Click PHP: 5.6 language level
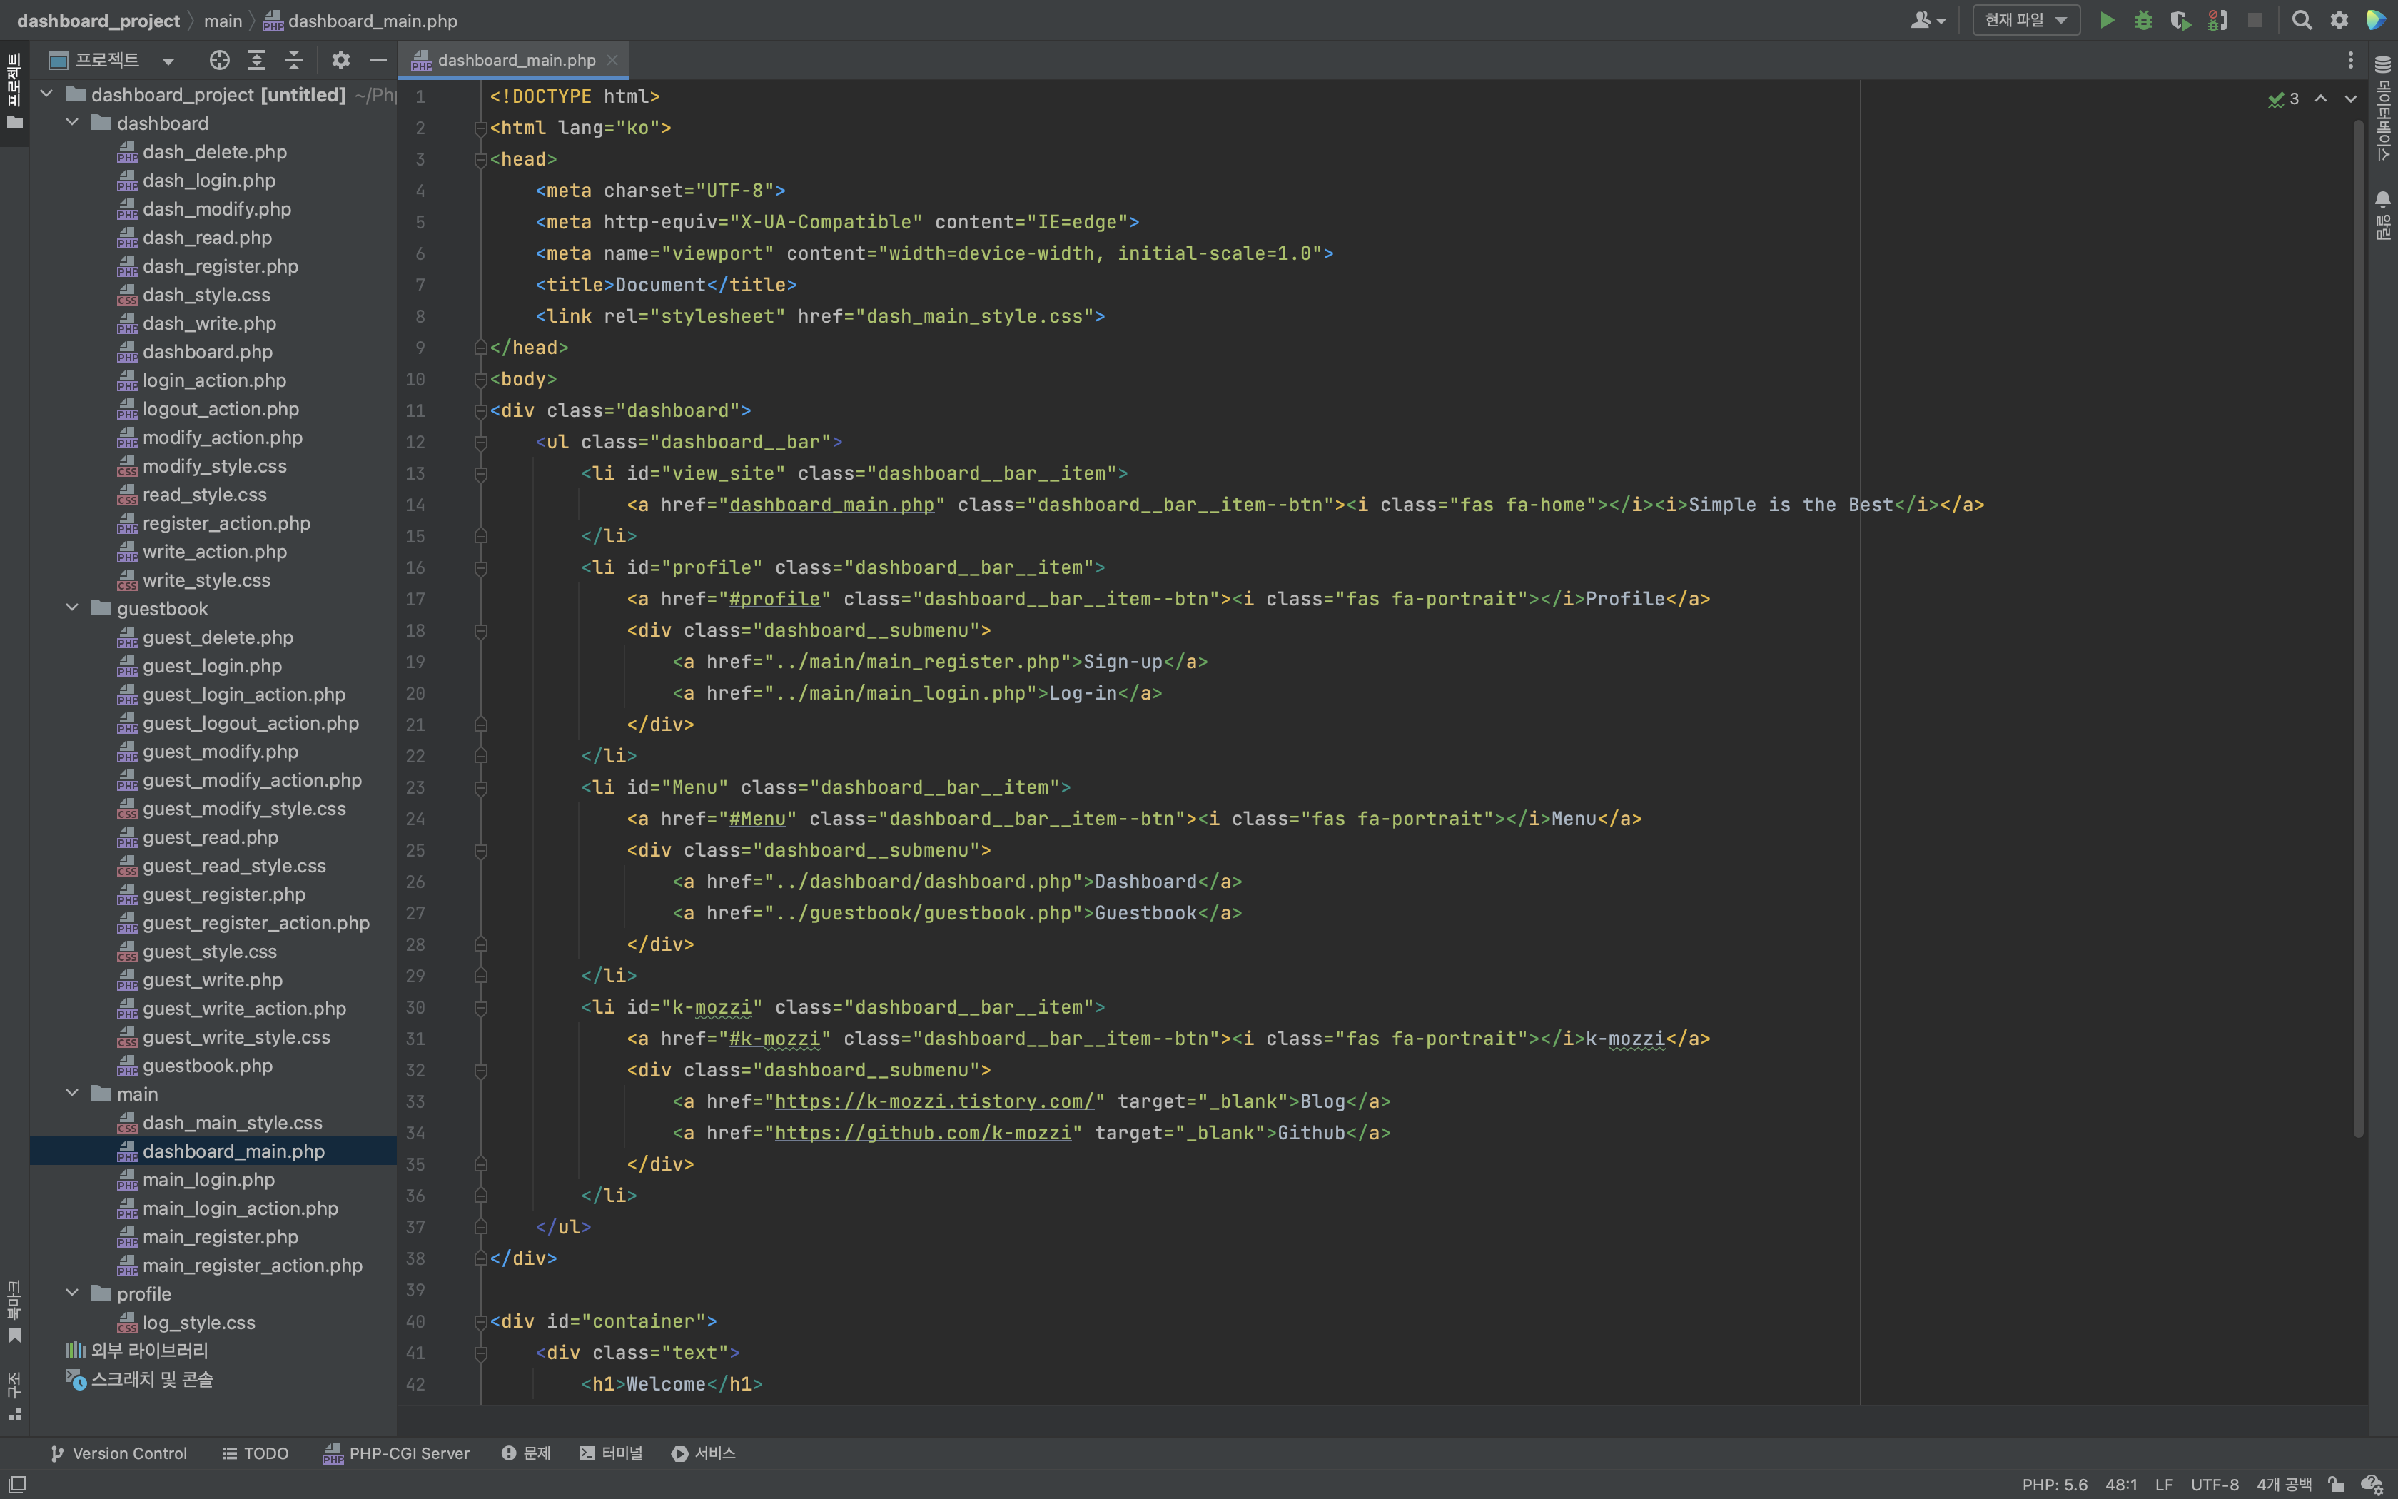The height and width of the screenshot is (1499, 2398). point(2053,1484)
